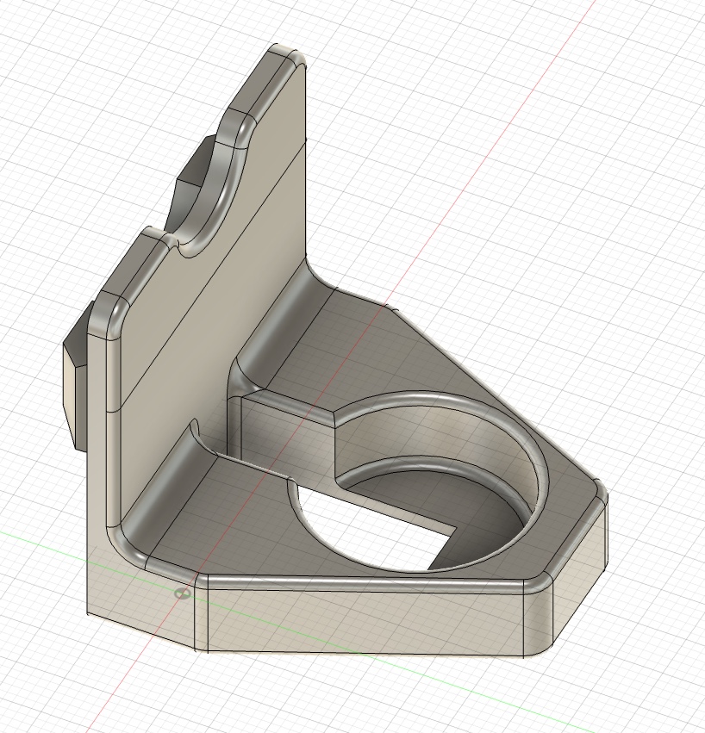
Task: Select the sketch origin point marker
Action: click(182, 593)
